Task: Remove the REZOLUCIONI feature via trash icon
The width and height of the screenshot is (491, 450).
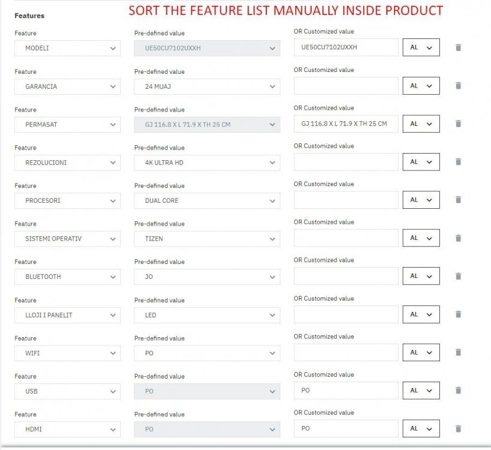Action: tap(458, 162)
